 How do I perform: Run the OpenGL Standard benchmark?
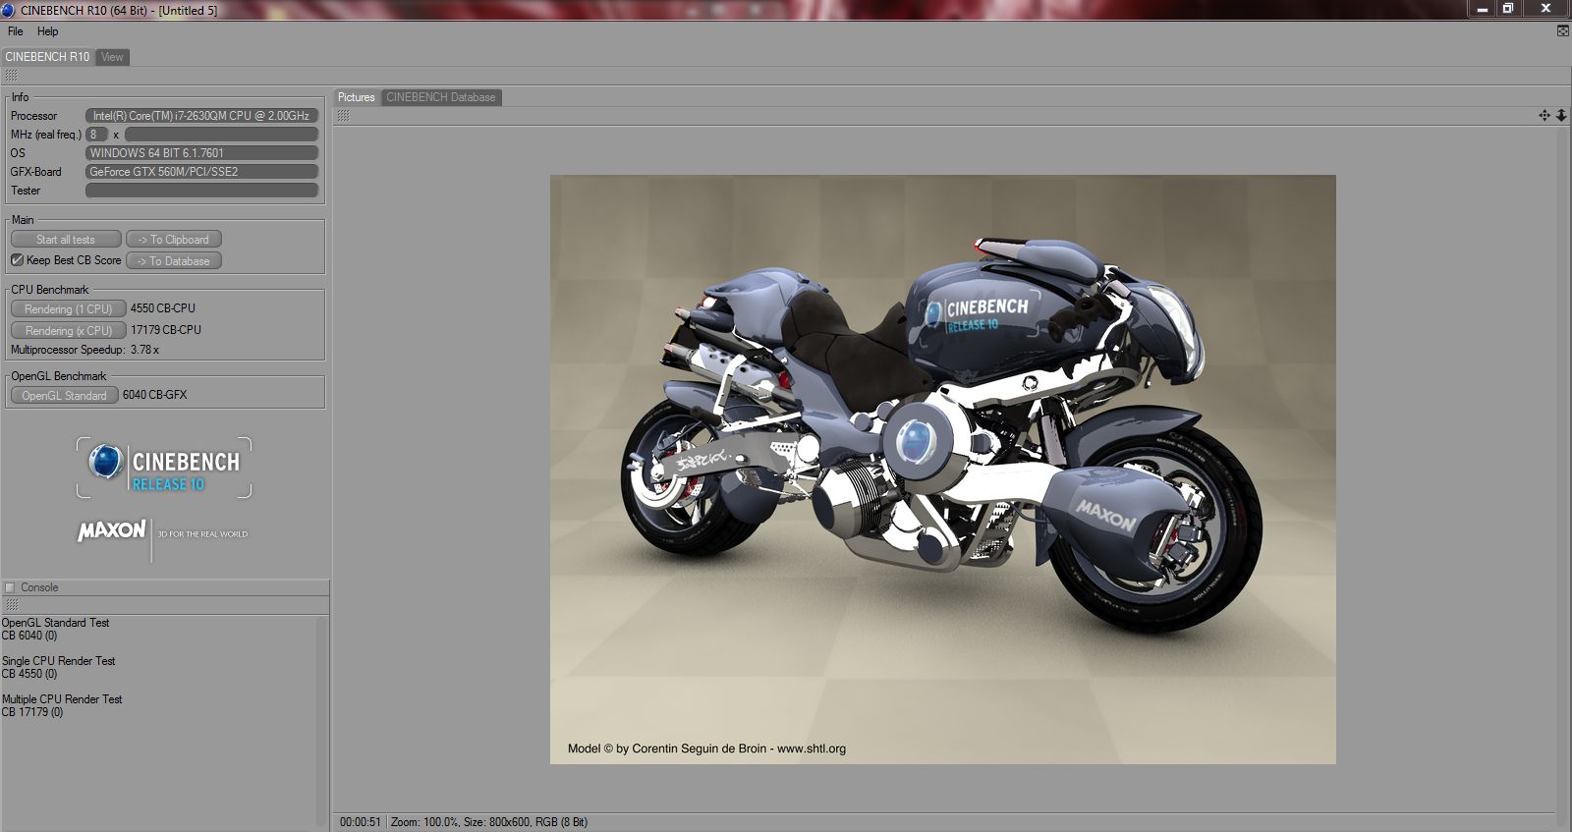pos(64,395)
